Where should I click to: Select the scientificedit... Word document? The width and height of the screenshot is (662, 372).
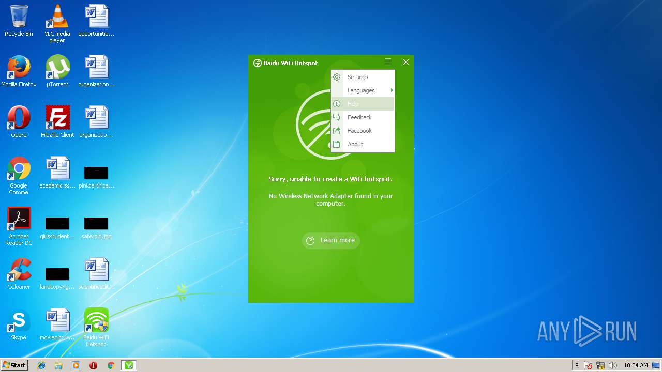point(96,274)
